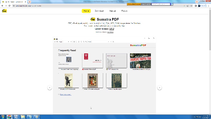Go back using browser back arrow
Screen dimensions: 211x119
[x=2, y=6]
